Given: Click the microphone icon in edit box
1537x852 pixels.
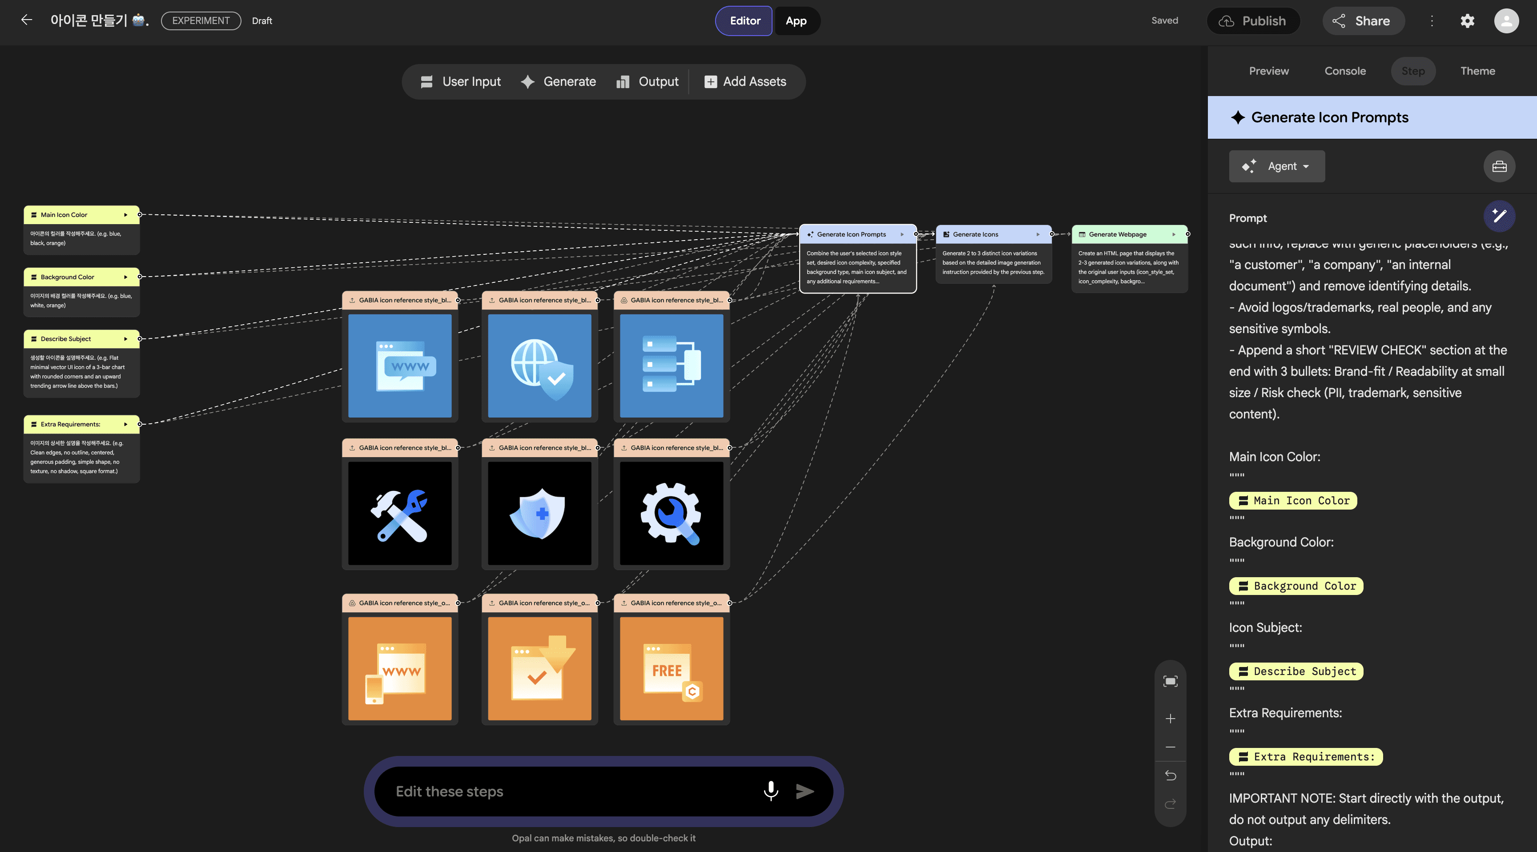Looking at the screenshot, I should tap(770, 791).
